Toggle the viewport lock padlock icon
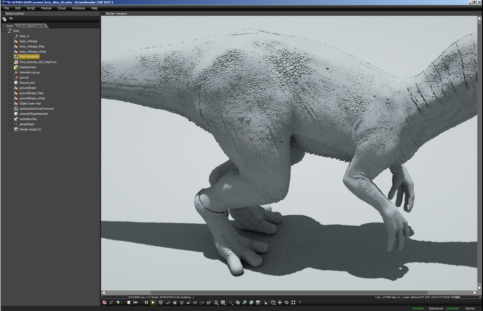Image resolution: width=483 pixels, height=311 pixels. (266, 302)
